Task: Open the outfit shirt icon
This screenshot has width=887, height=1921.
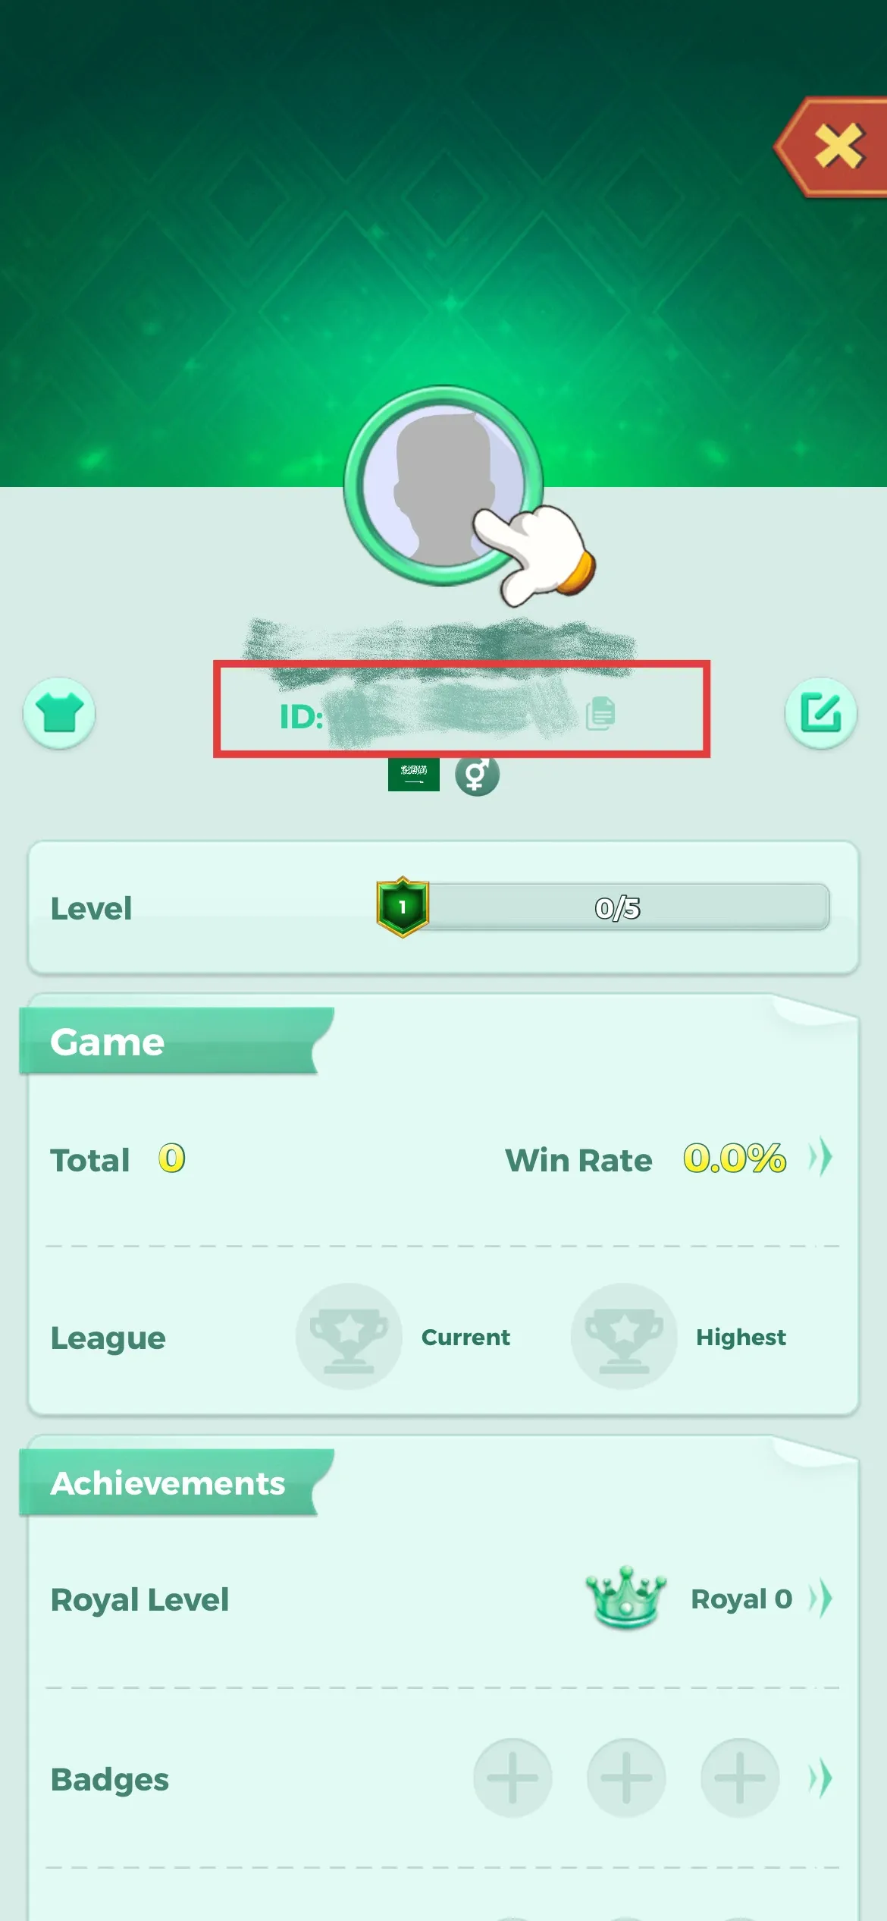Action: (59, 713)
